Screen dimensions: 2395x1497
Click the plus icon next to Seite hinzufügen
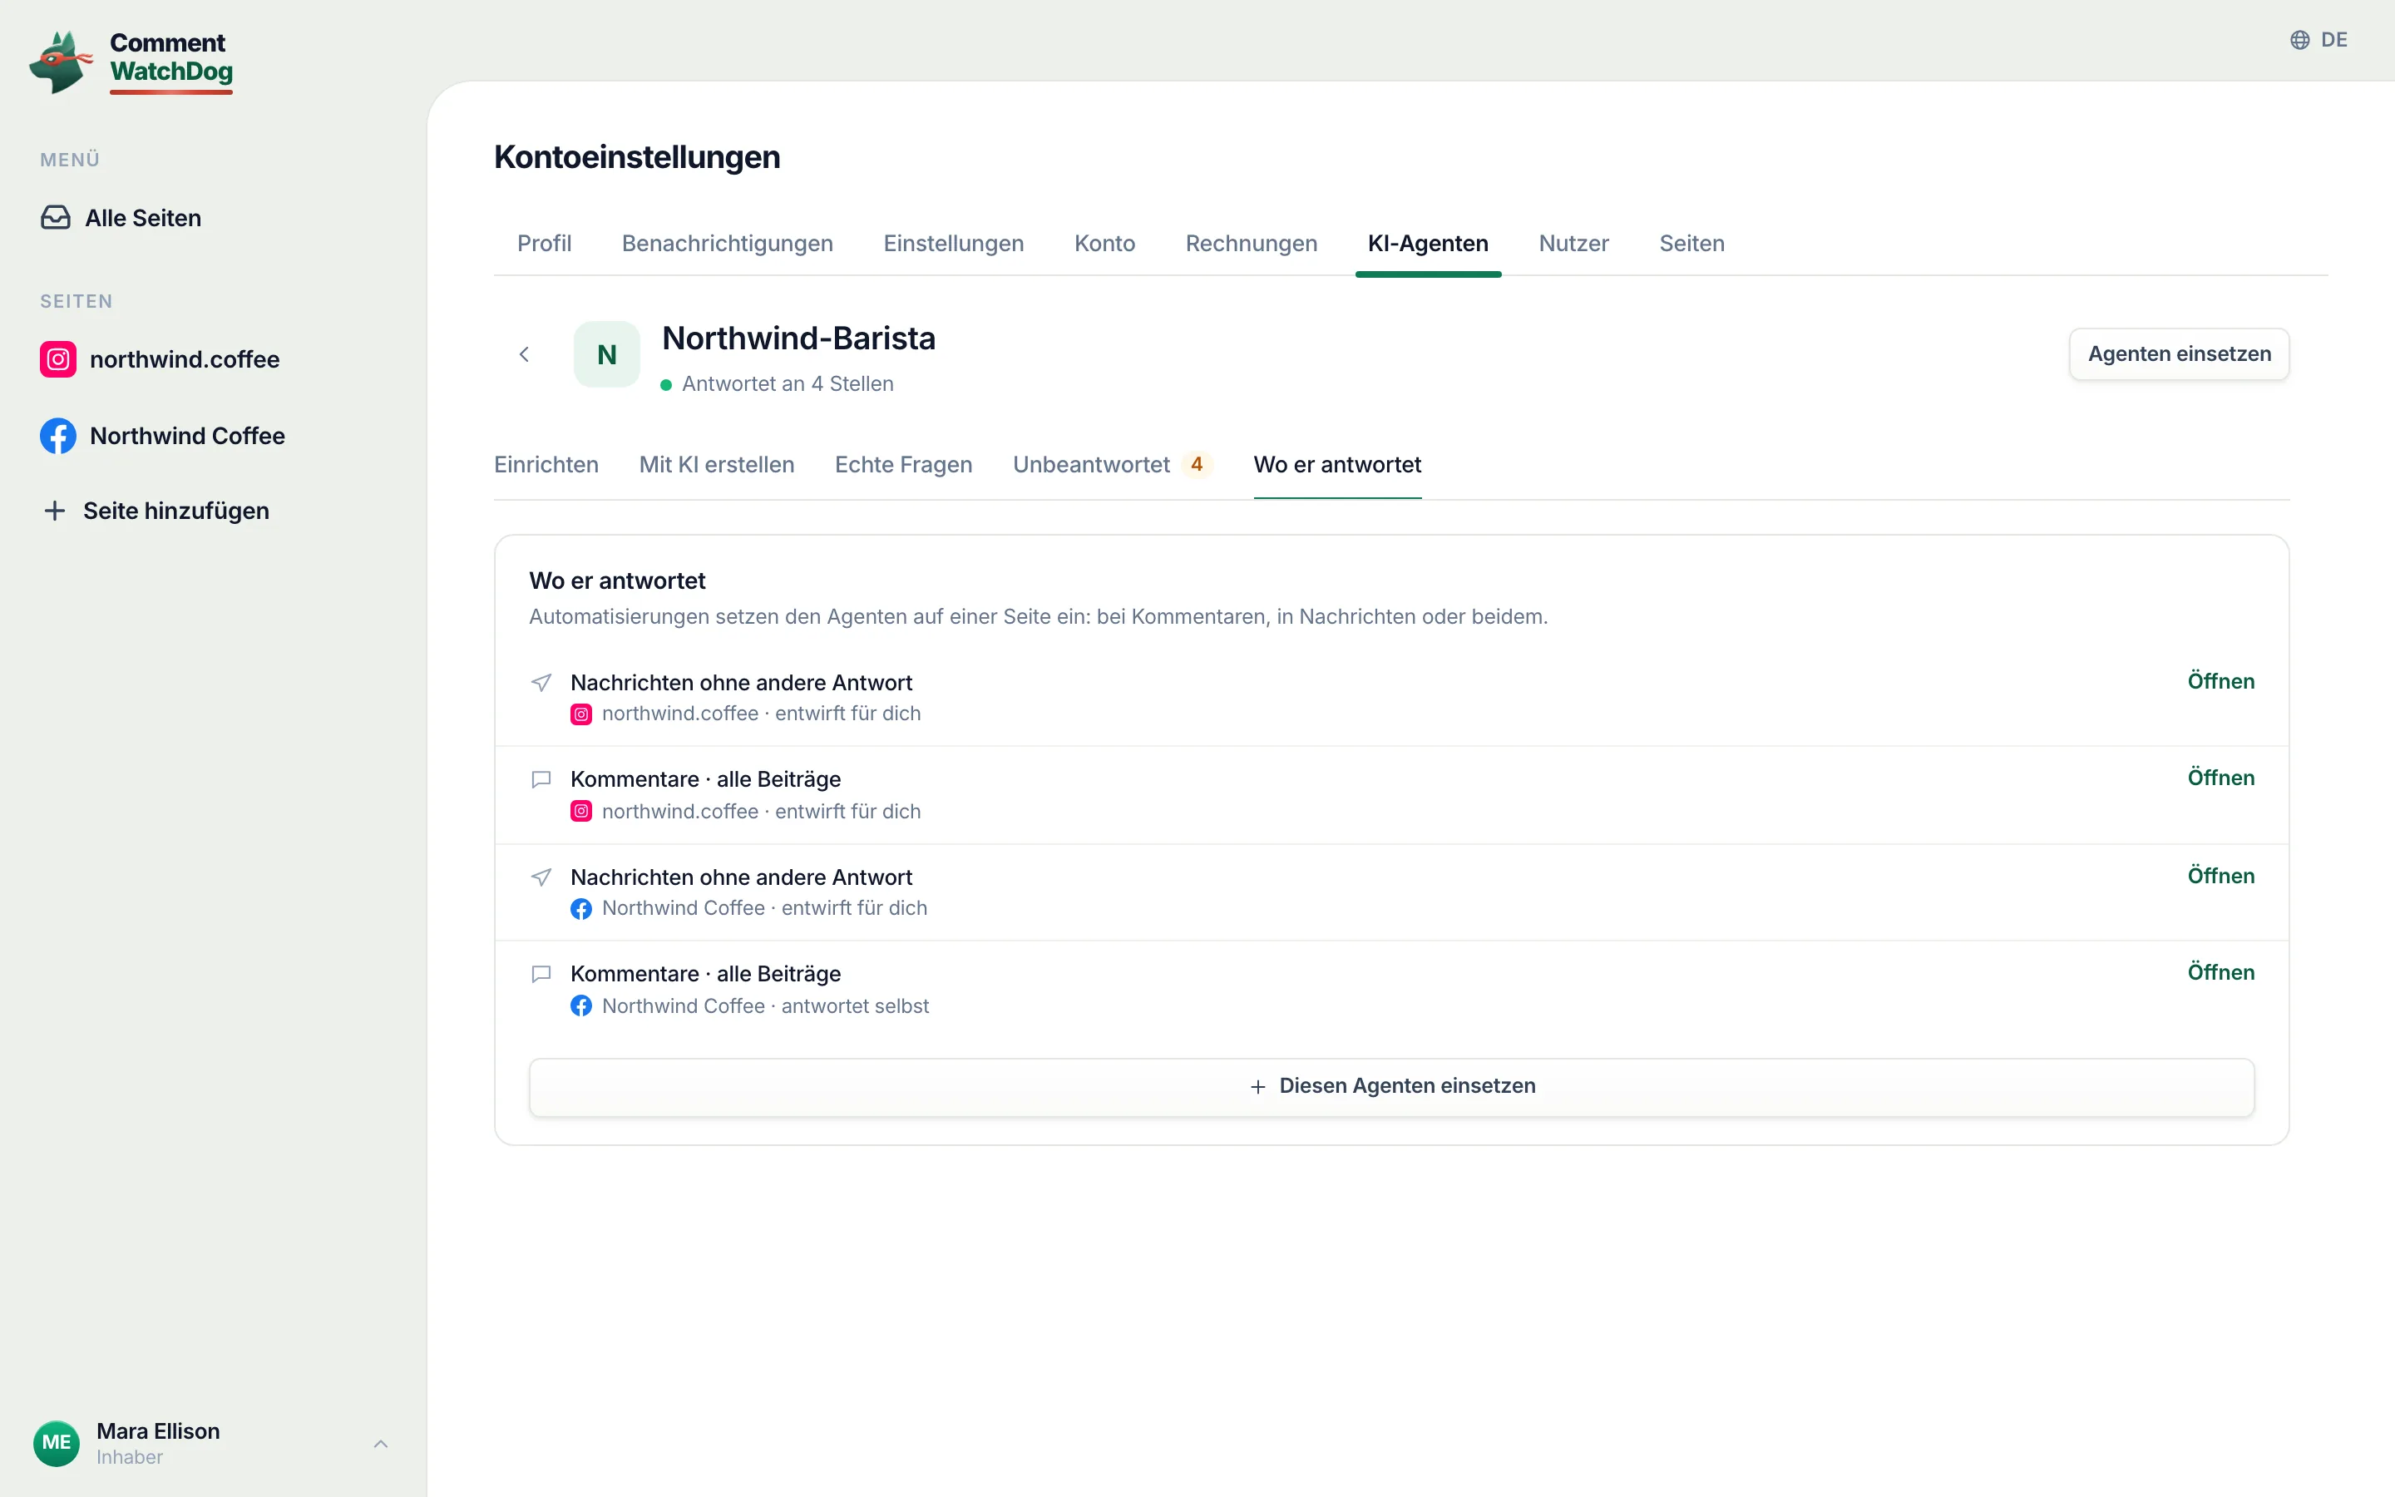click(54, 511)
